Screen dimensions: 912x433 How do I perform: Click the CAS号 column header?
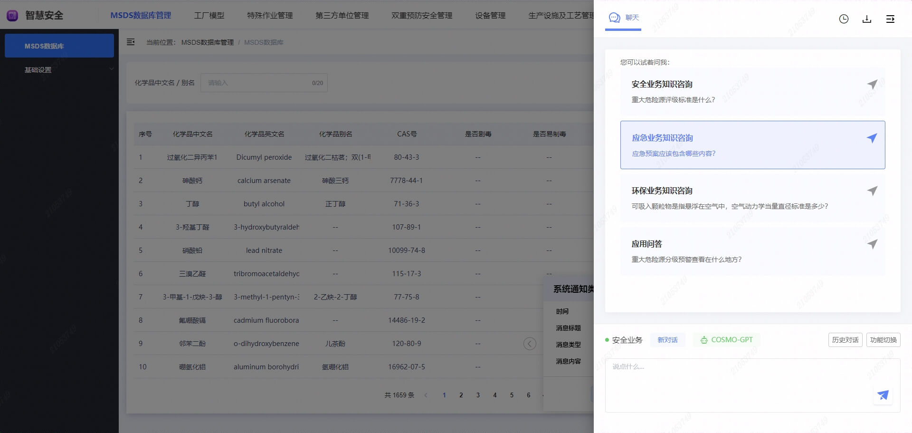(407, 134)
